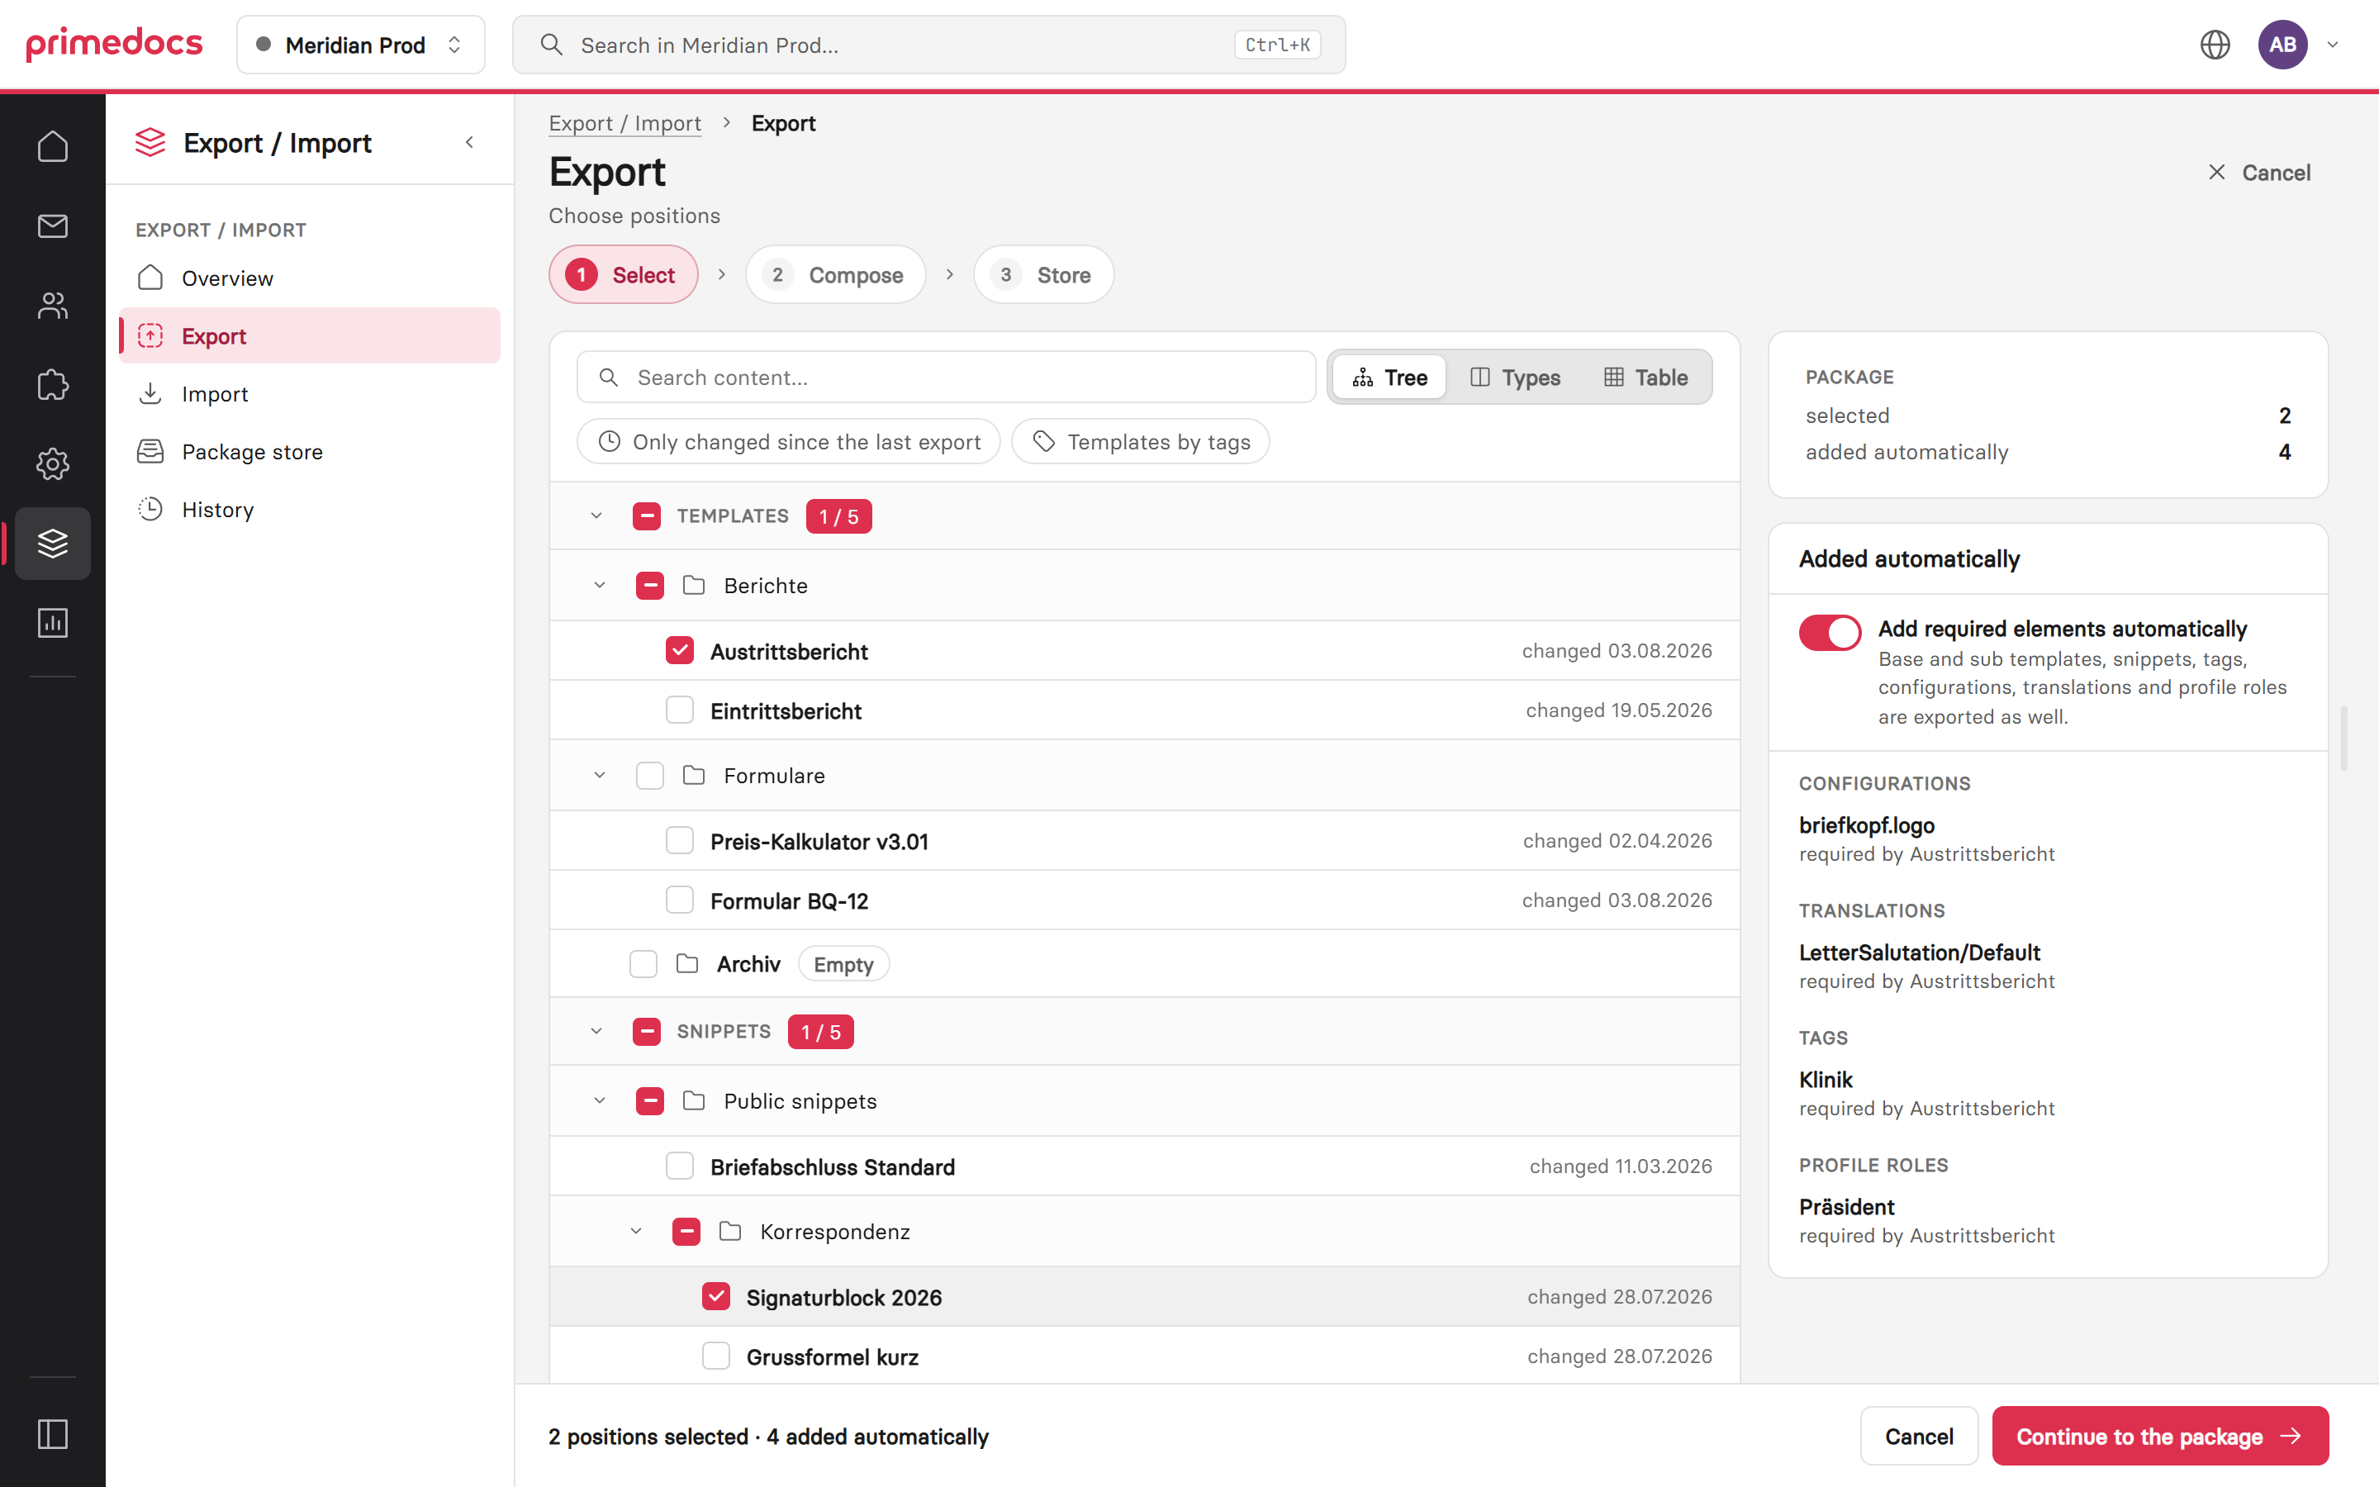
Task: Open the home icon in the dark sidebar
Action: coord(52,146)
